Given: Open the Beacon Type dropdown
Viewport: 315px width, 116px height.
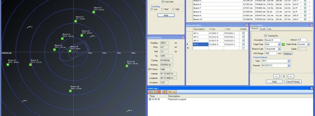Looking at the screenshot, I should [279, 49].
